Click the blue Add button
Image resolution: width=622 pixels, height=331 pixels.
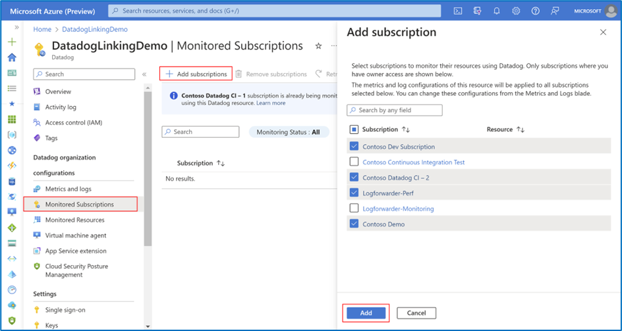(366, 313)
